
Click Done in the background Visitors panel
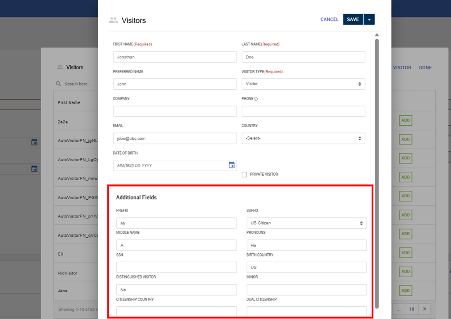point(425,68)
